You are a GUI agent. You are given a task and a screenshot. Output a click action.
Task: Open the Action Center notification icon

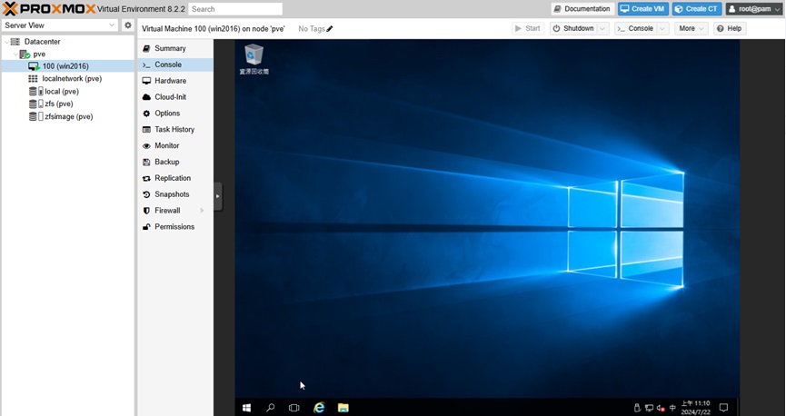click(723, 408)
